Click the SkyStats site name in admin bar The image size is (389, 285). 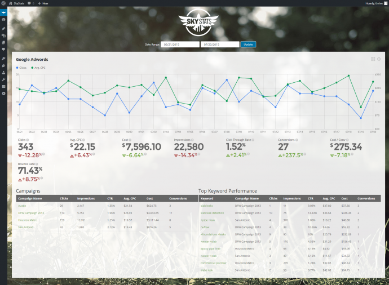point(19,3)
